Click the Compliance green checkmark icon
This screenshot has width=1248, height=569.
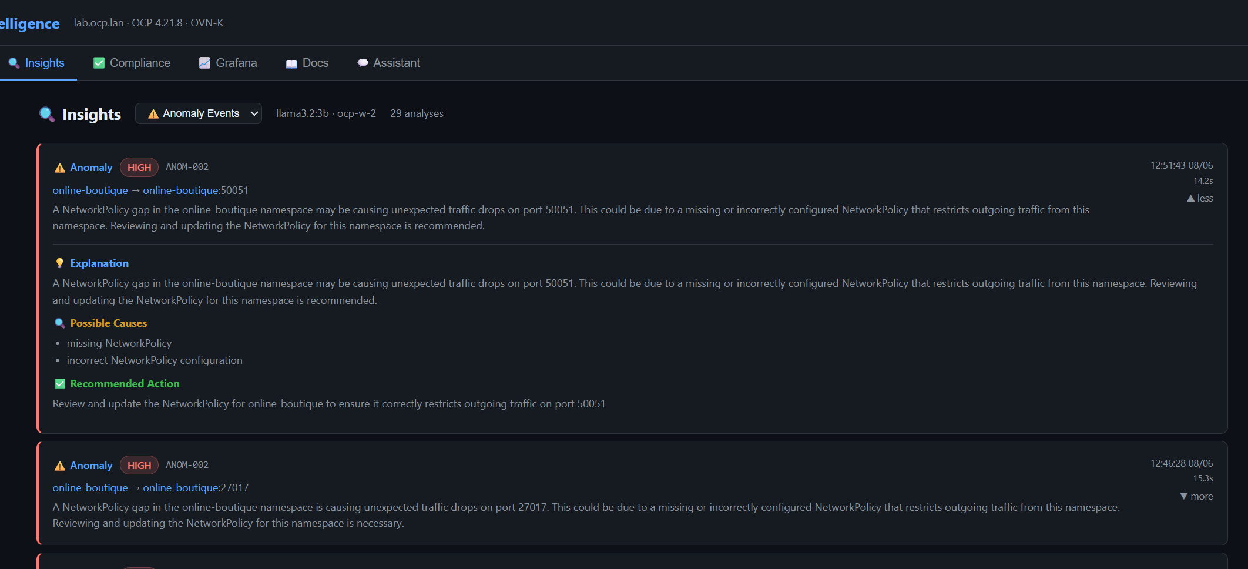pos(99,63)
